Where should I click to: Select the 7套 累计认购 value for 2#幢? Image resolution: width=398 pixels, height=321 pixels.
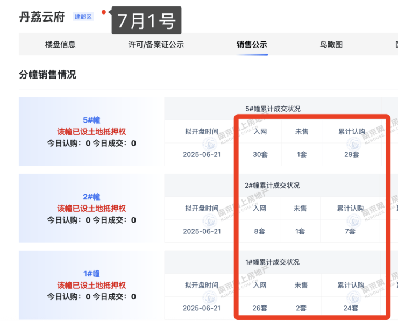(350, 231)
